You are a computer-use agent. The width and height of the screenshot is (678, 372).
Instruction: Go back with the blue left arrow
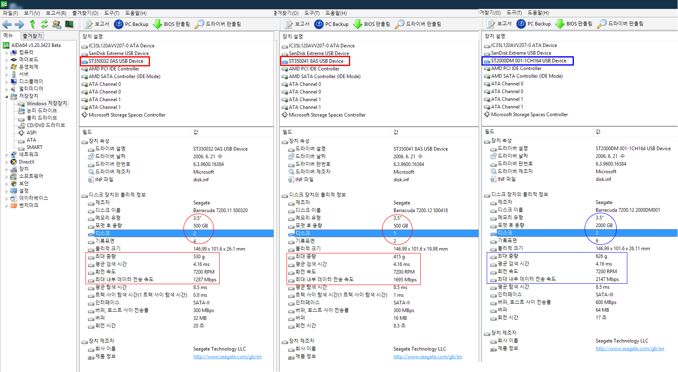tap(7, 24)
